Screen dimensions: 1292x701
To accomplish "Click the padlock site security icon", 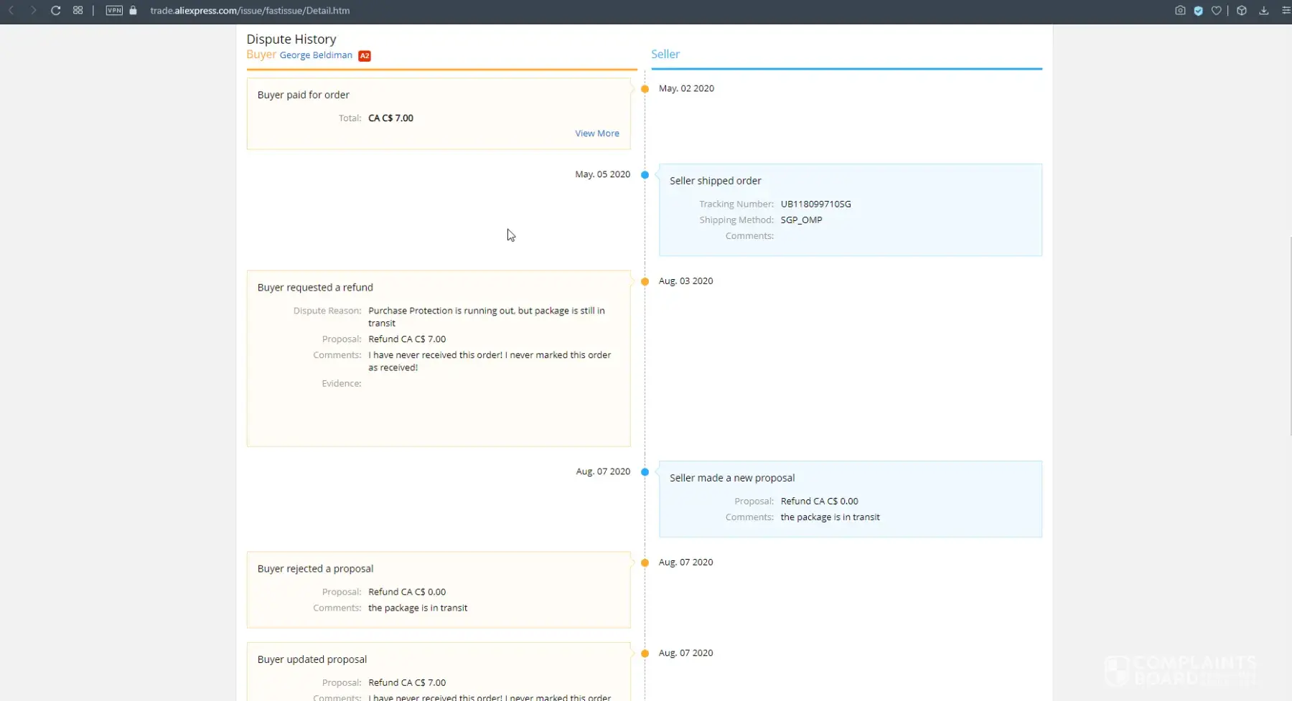I will click(133, 11).
